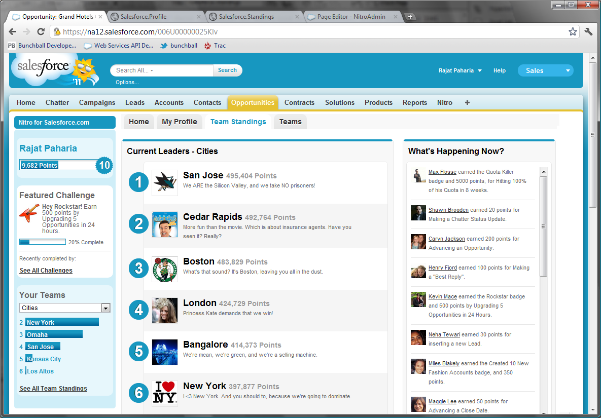This screenshot has width=601, height=418.
Task: Open the Trac bookmark
Action: (215, 46)
